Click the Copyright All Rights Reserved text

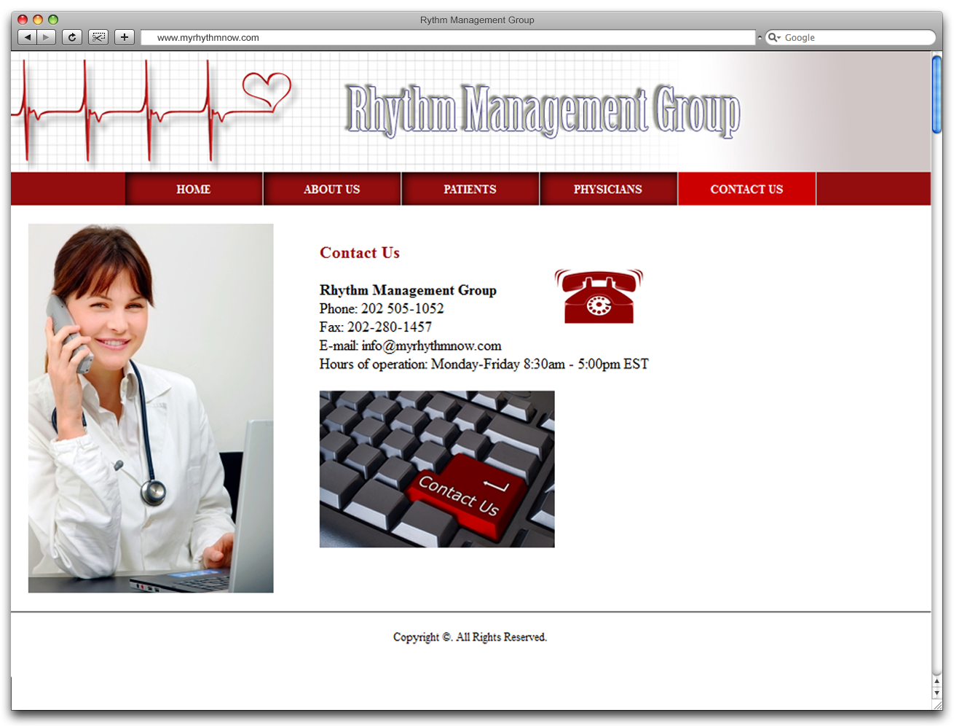pyautogui.click(x=470, y=637)
